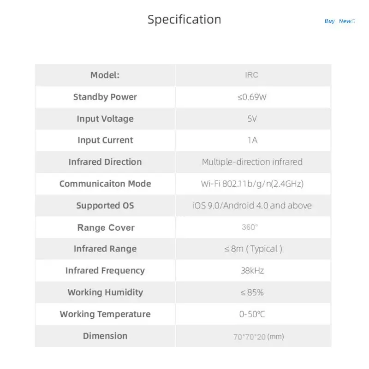Screen dimensions: 369x369
Task: Click the ≤0.69W standby power value
Action: (x=252, y=97)
